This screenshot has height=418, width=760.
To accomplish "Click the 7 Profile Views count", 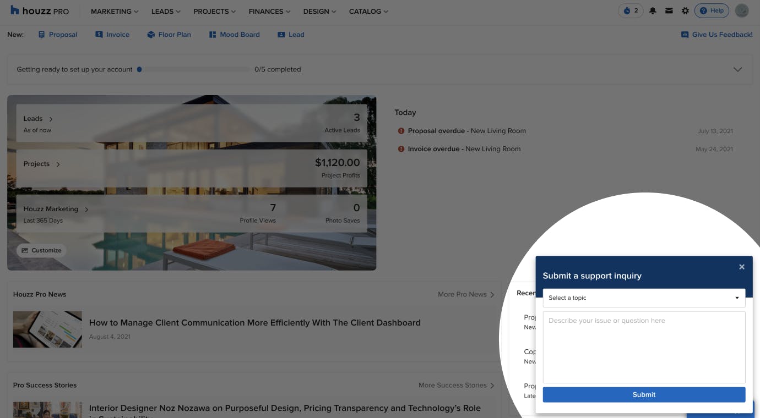I will pos(273,208).
